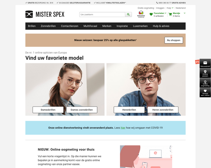This screenshot has height=168, width=211.
Task: Expand the Favorieten dropdown arrow
Action: pos(165,13)
